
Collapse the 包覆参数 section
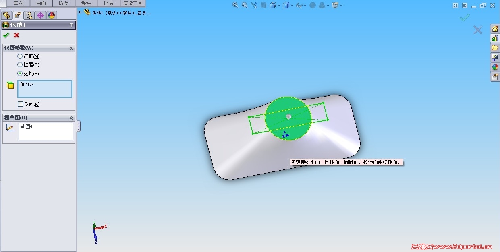point(71,48)
